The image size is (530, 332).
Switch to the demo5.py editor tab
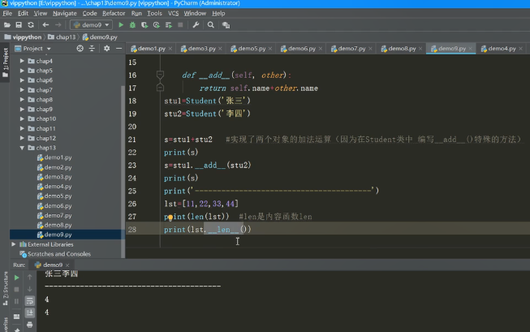point(252,49)
